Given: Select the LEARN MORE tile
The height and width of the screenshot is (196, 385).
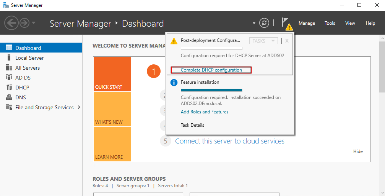Looking at the screenshot, I should 112,144.
